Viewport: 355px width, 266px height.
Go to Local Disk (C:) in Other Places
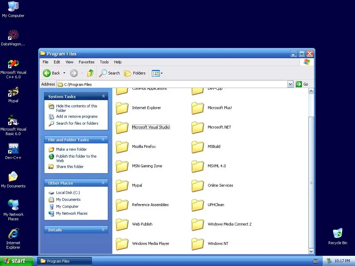[x=68, y=193]
